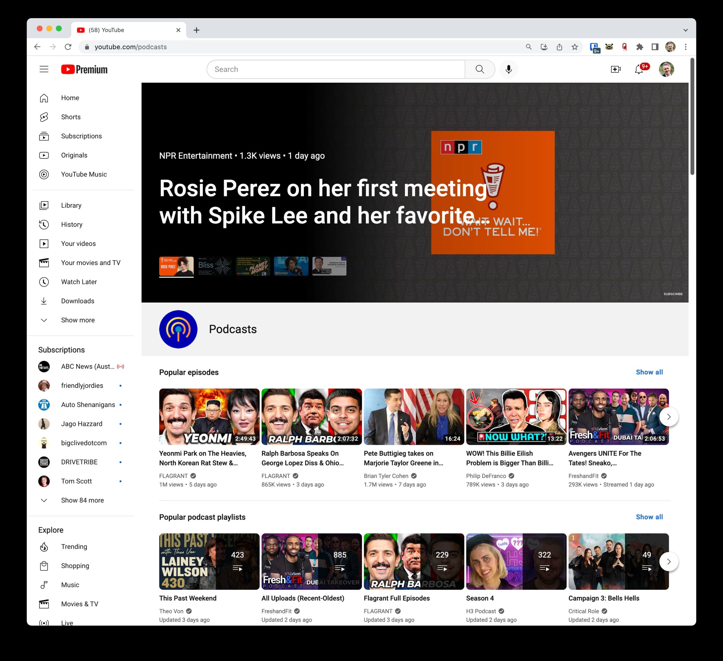723x661 pixels.
Task: Open Season 4 H3 Podcast playlist
Action: point(516,561)
